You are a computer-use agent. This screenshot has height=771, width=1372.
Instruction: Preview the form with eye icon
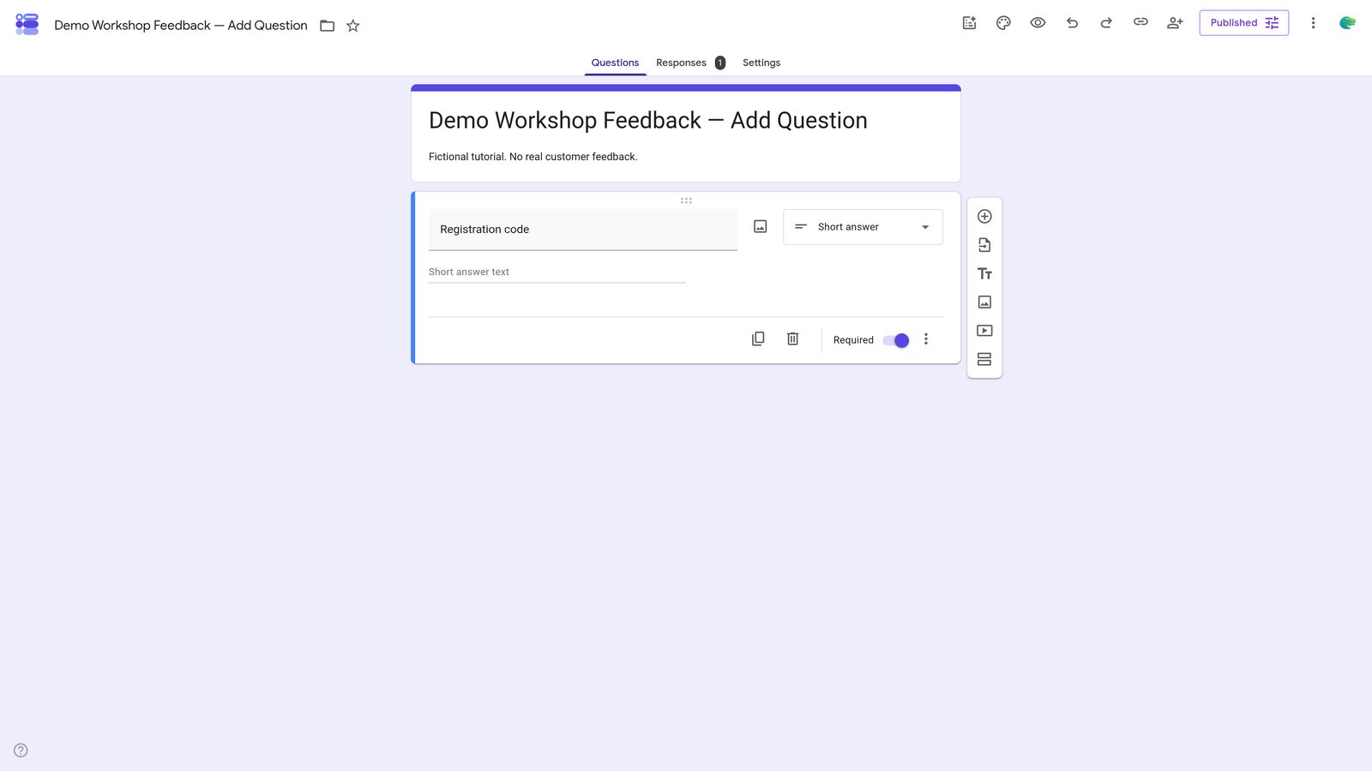pos(1038,23)
